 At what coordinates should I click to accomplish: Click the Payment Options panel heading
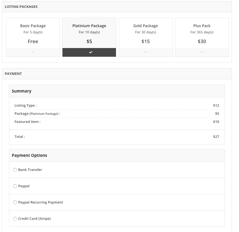[29, 155]
